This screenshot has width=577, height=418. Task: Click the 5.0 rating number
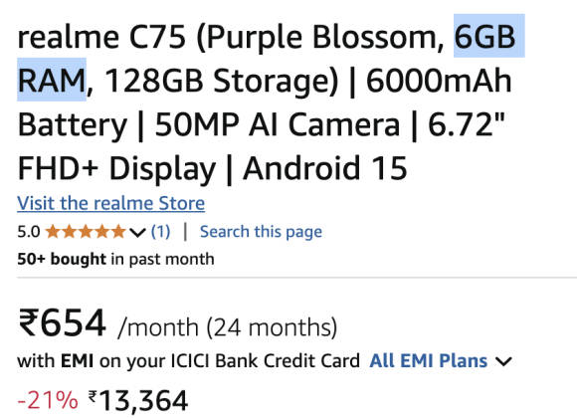(29, 232)
